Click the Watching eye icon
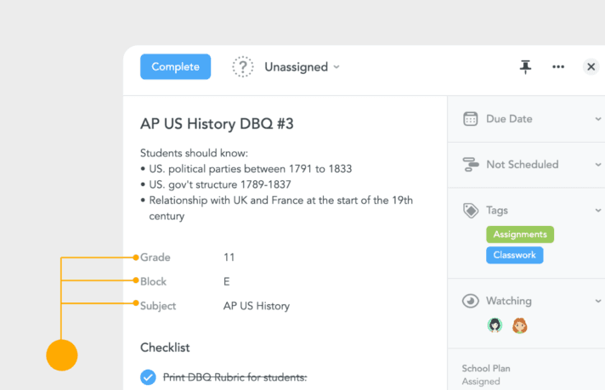The image size is (605, 390). 470,301
